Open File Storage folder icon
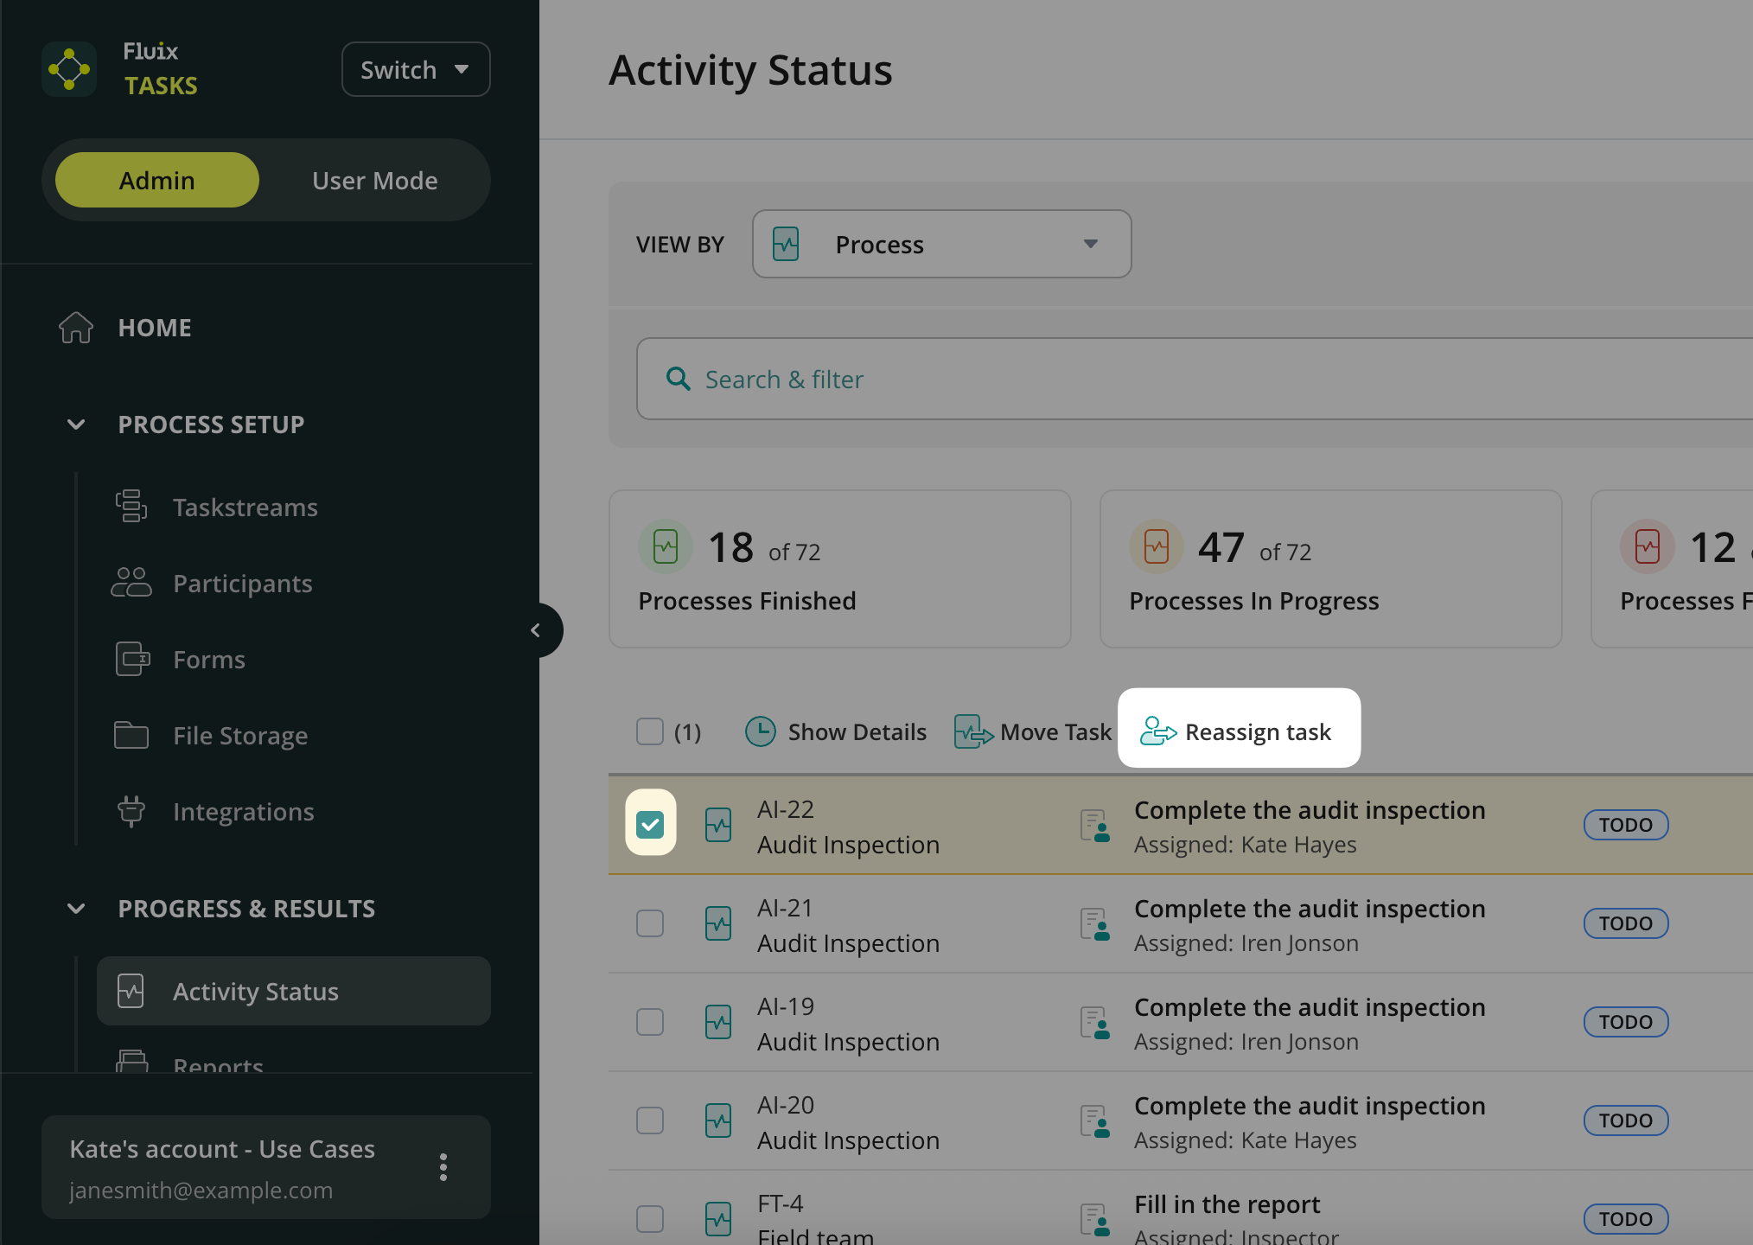 click(x=131, y=736)
